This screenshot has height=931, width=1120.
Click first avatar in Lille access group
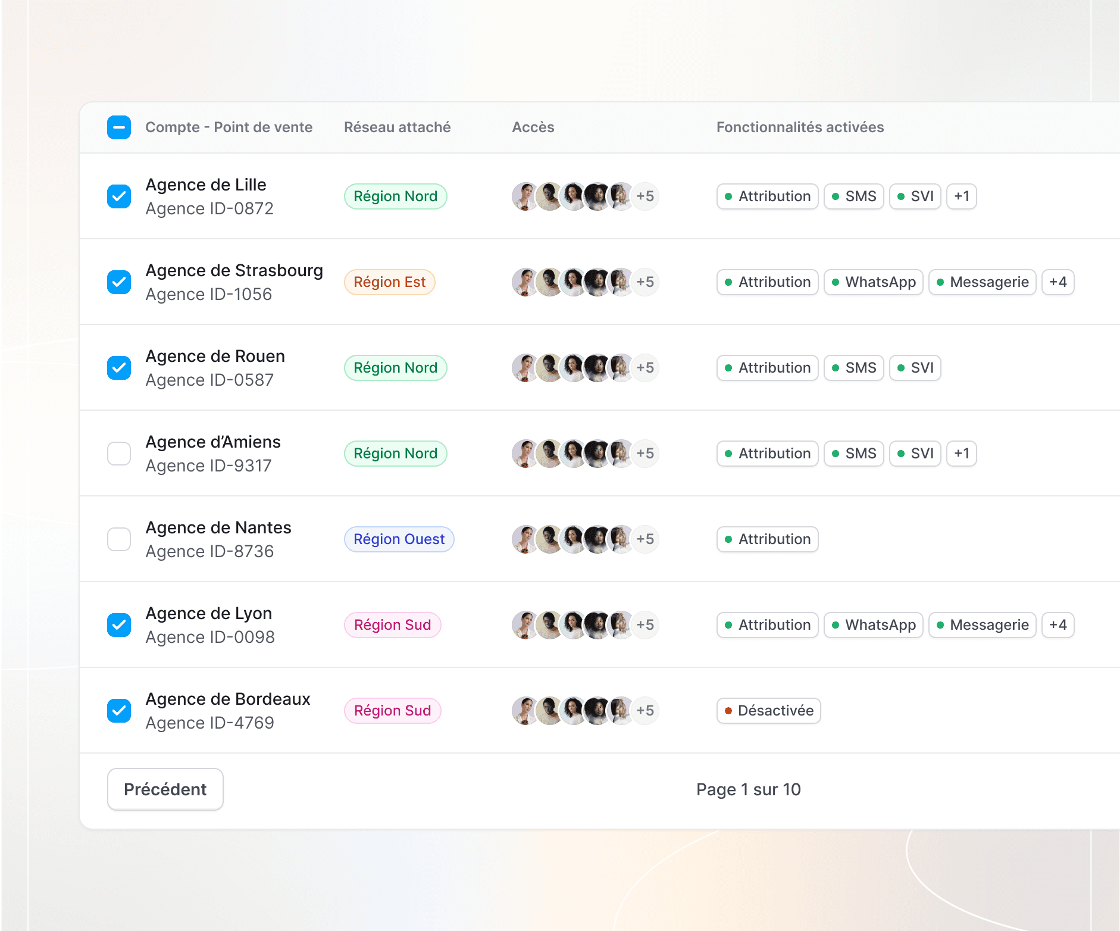(x=524, y=196)
